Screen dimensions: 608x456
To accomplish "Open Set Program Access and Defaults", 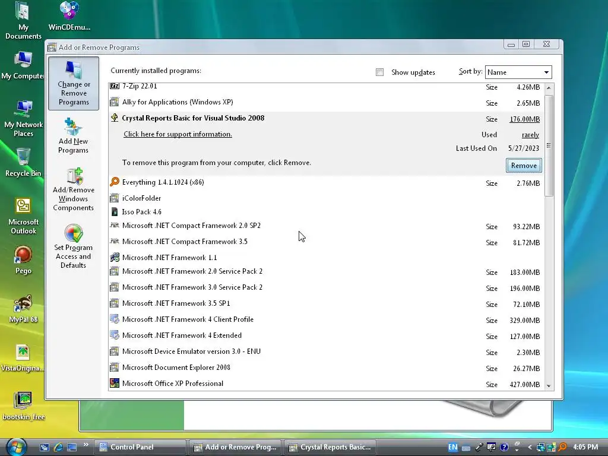I will coord(73,246).
